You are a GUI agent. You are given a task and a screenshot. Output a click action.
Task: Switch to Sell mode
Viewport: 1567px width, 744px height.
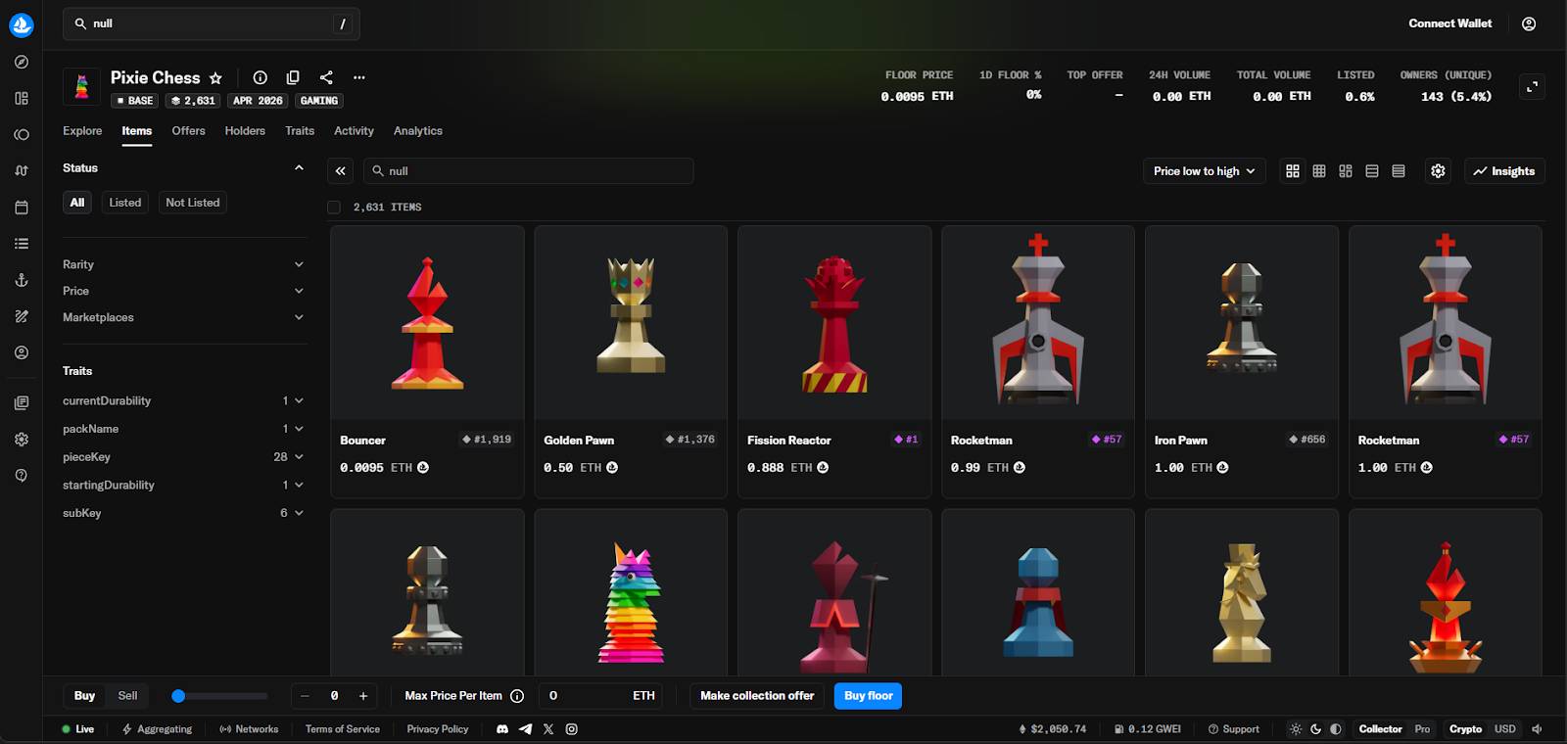(x=127, y=696)
